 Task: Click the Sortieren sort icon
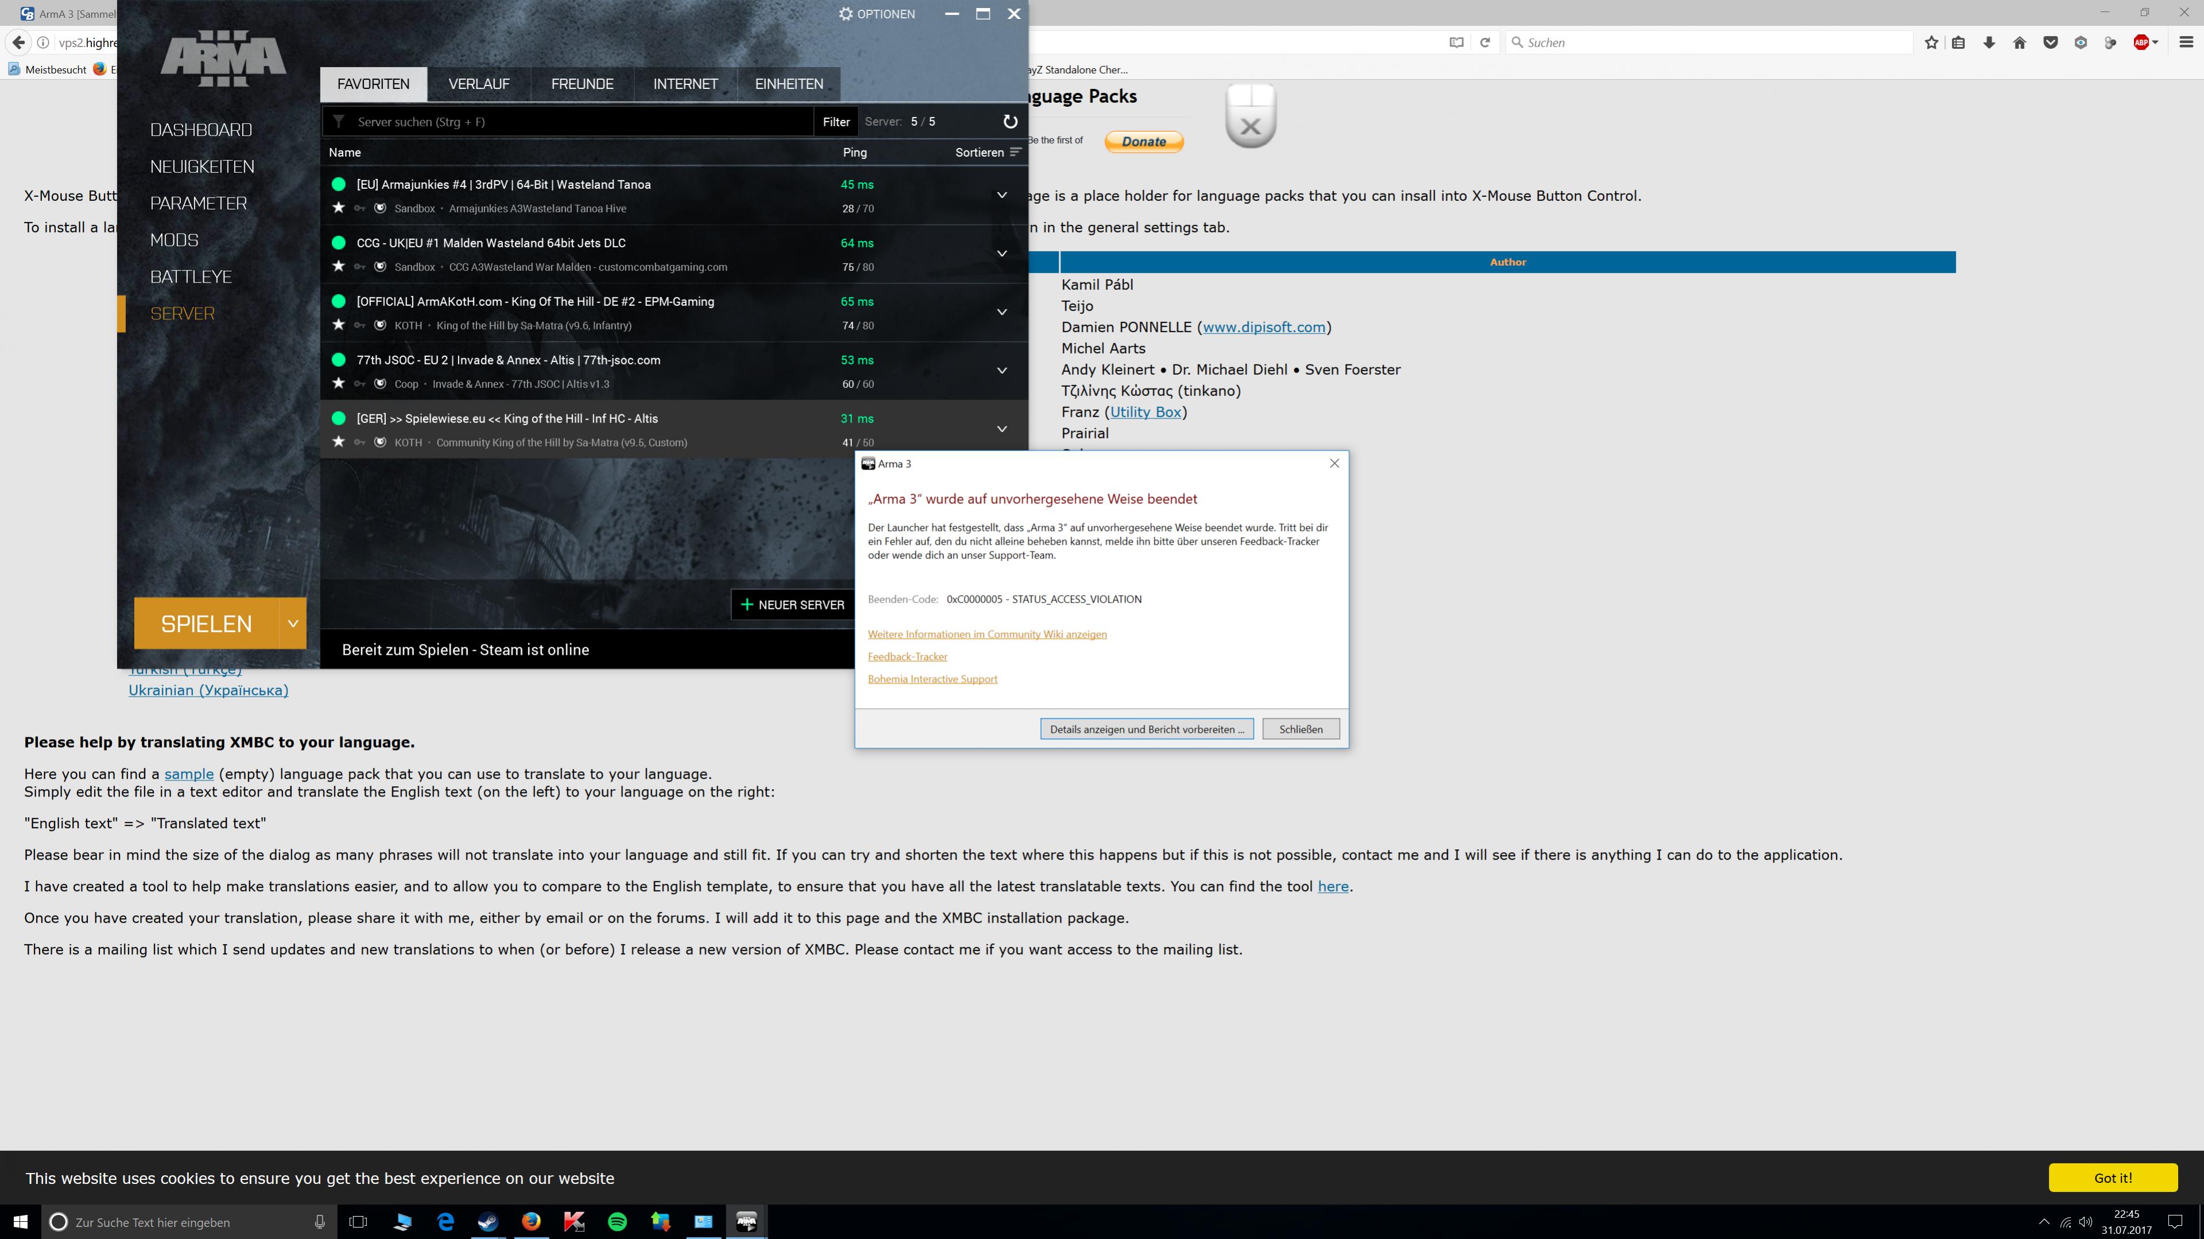point(1016,152)
